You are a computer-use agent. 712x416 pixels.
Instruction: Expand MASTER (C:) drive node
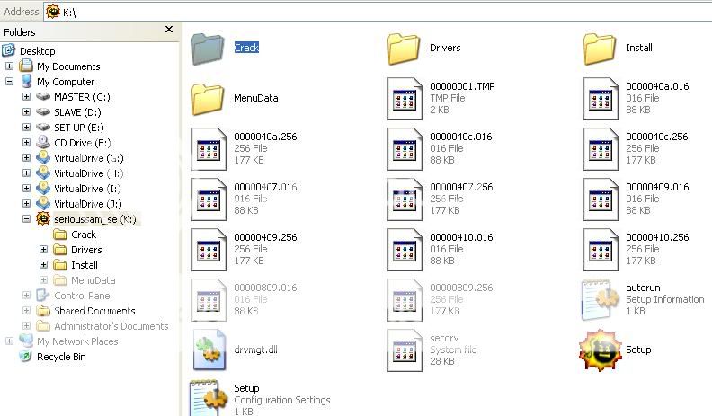pyautogui.click(x=26, y=97)
